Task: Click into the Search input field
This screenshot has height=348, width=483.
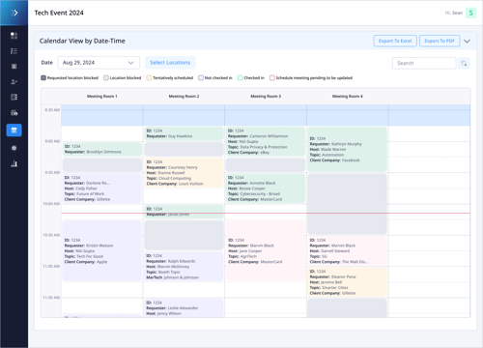Action: (424, 63)
